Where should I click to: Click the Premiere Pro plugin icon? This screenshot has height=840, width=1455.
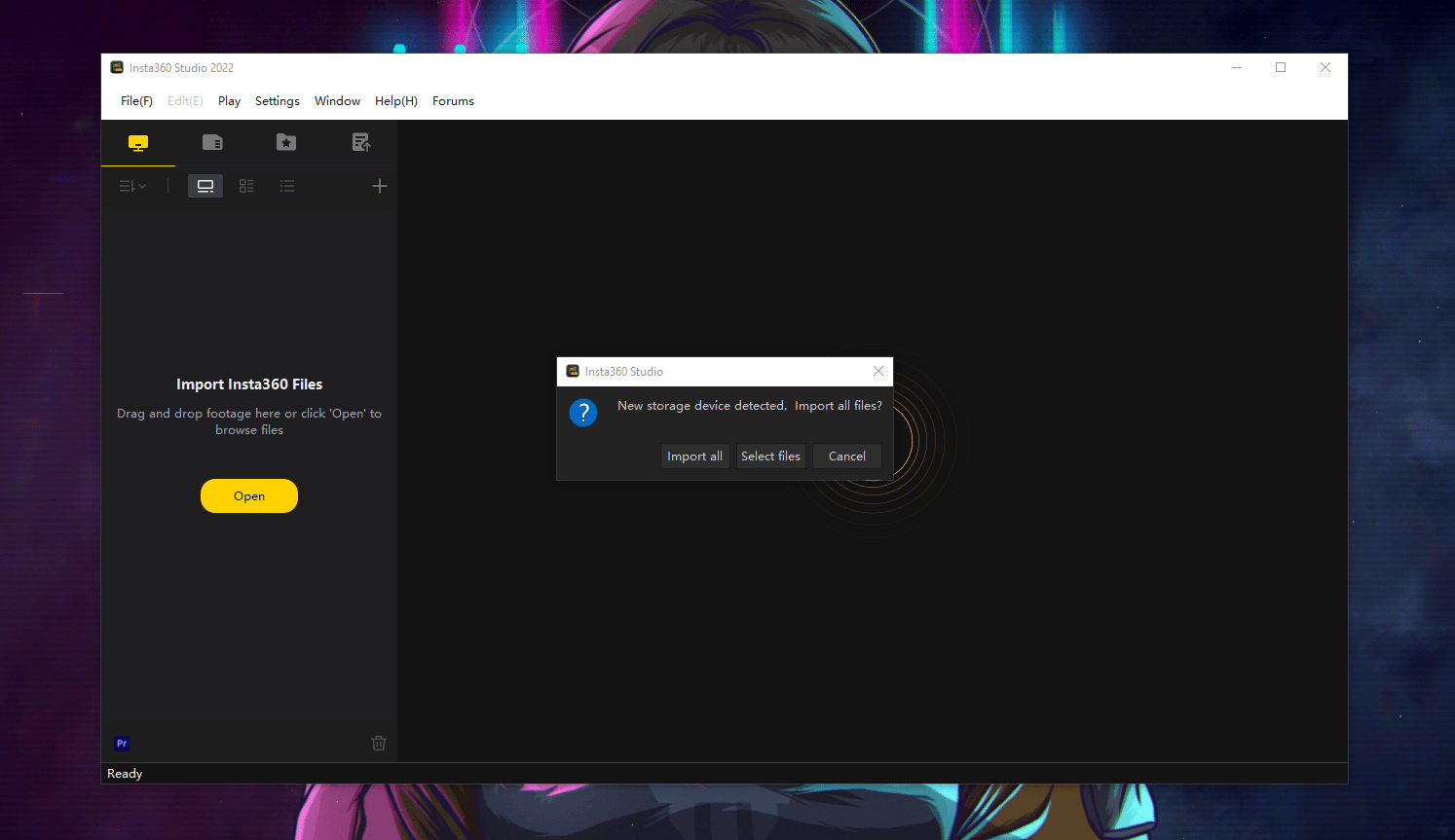[122, 744]
